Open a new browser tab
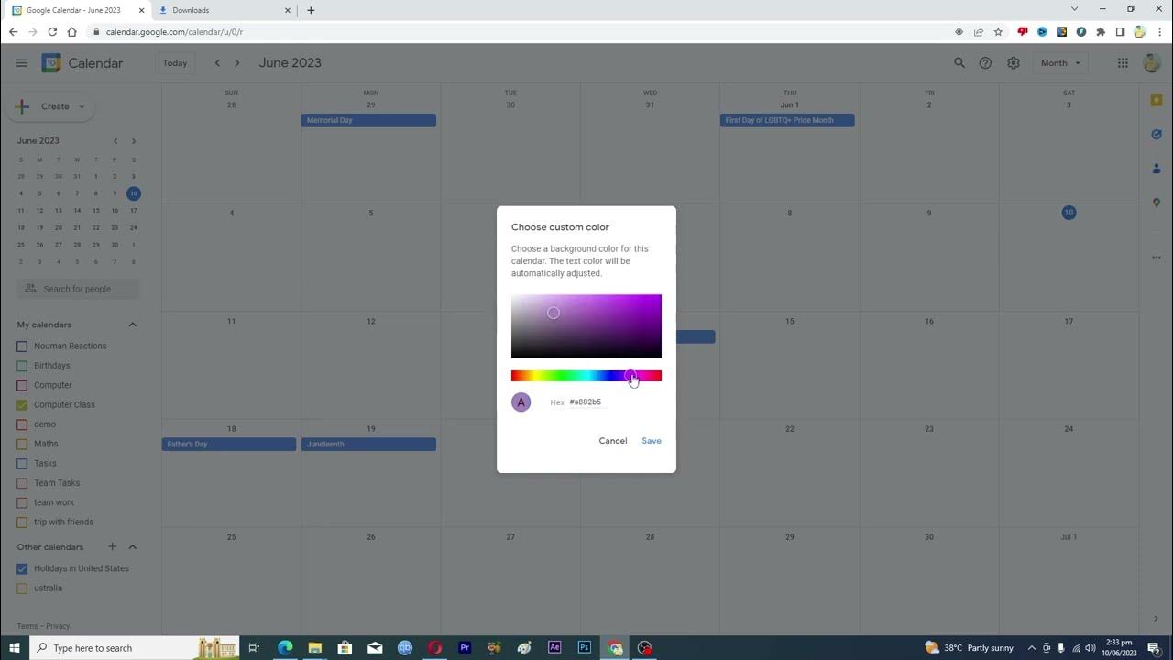This screenshot has width=1173, height=660. point(311,10)
